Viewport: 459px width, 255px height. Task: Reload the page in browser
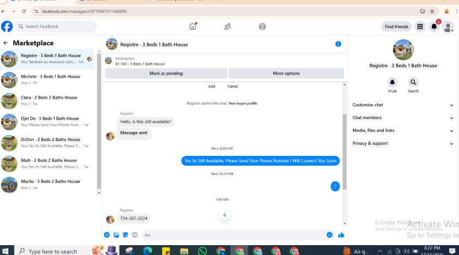[x=23, y=11]
